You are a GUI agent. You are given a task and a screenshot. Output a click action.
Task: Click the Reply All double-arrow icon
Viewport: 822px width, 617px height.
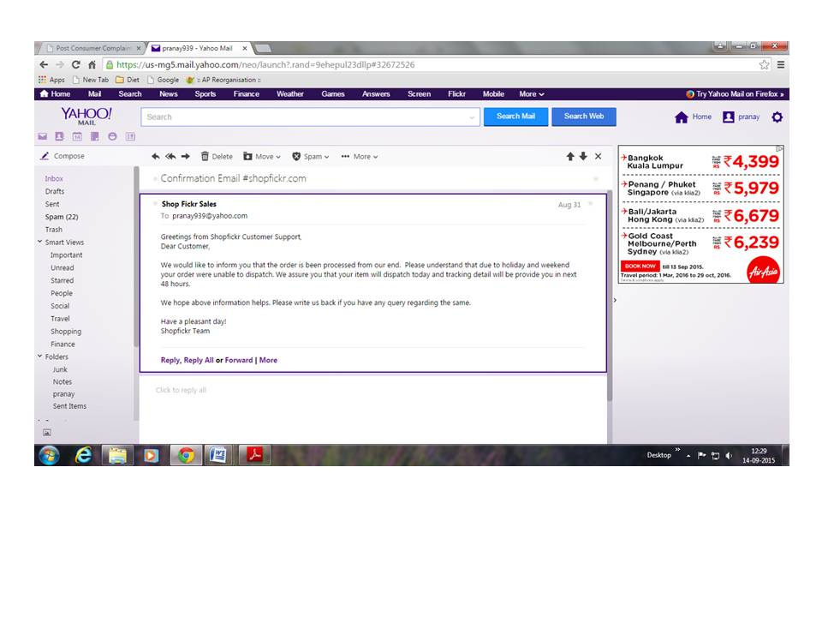tap(170, 157)
